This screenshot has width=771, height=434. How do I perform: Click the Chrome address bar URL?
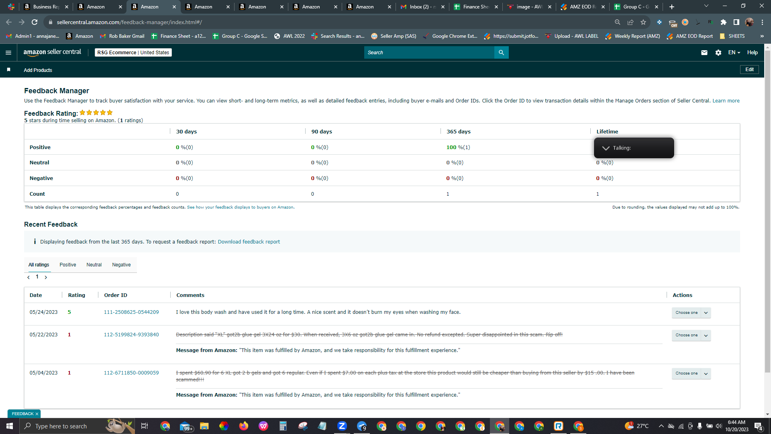coord(129,22)
